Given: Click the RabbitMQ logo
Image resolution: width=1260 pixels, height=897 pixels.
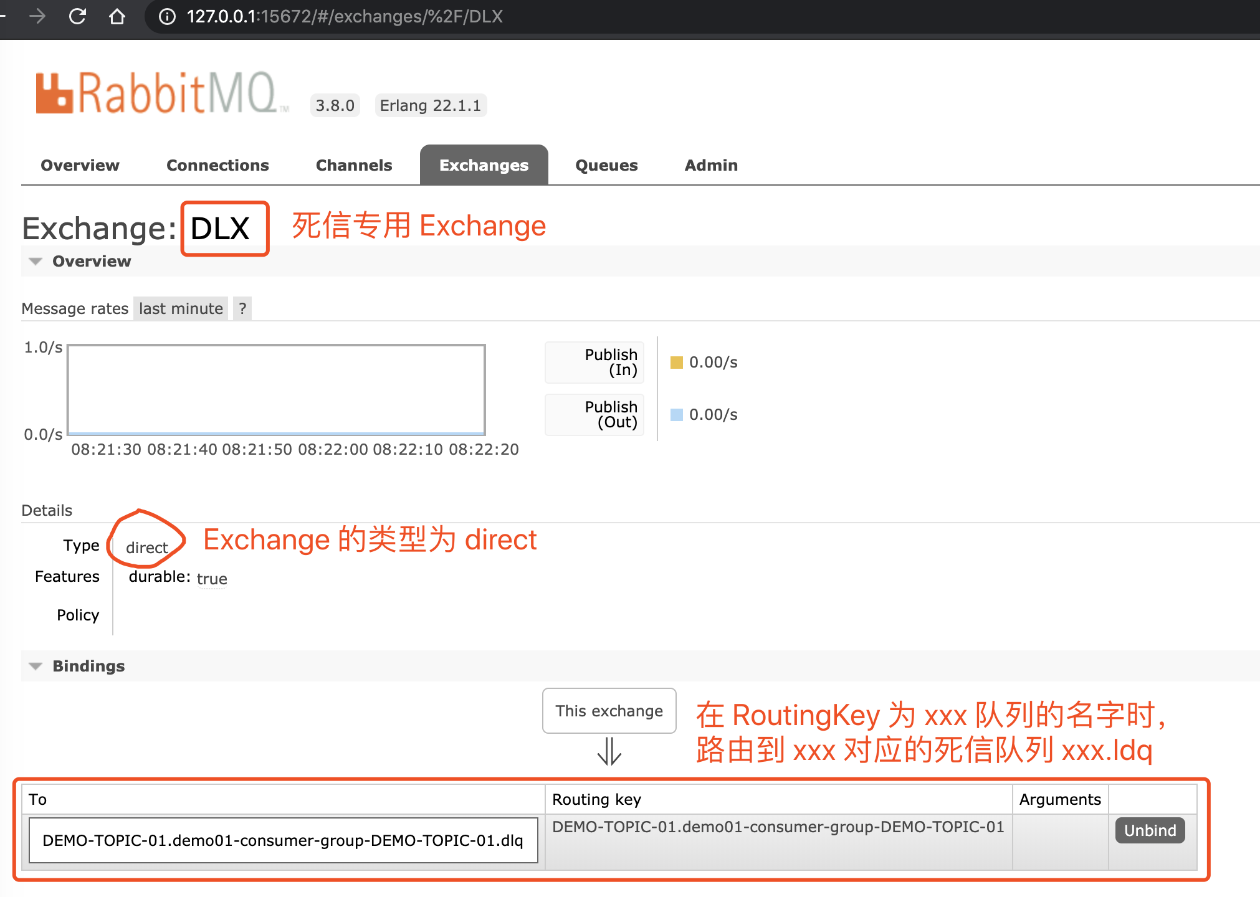Looking at the screenshot, I should coord(161,93).
